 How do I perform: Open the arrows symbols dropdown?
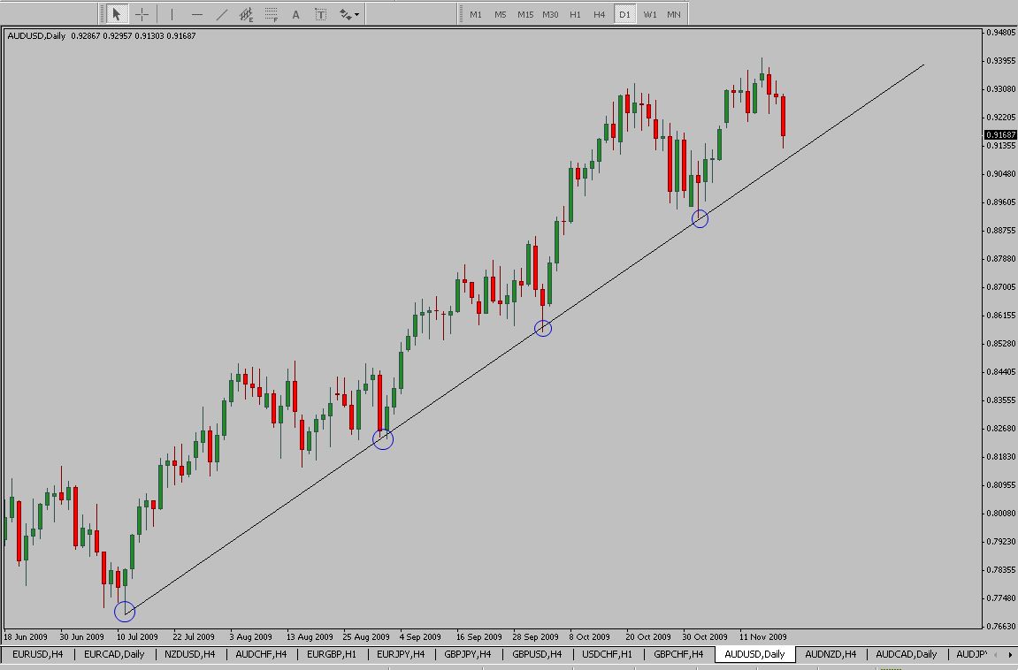[x=348, y=14]
